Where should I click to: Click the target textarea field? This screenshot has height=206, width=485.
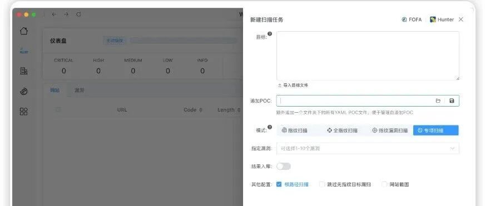[368, 56]
